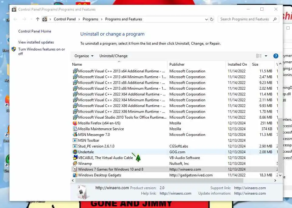
Task: Click the VB-Audio Software publisher cell
Action: pos(185,158)
